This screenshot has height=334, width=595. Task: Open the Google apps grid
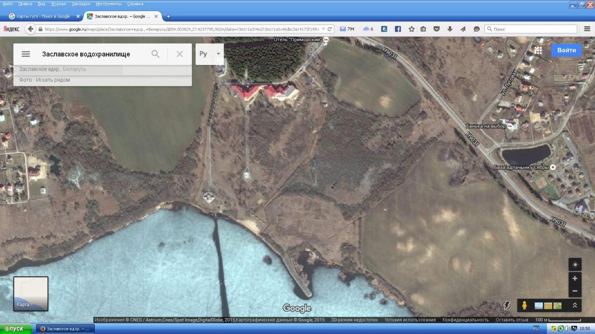538,51
